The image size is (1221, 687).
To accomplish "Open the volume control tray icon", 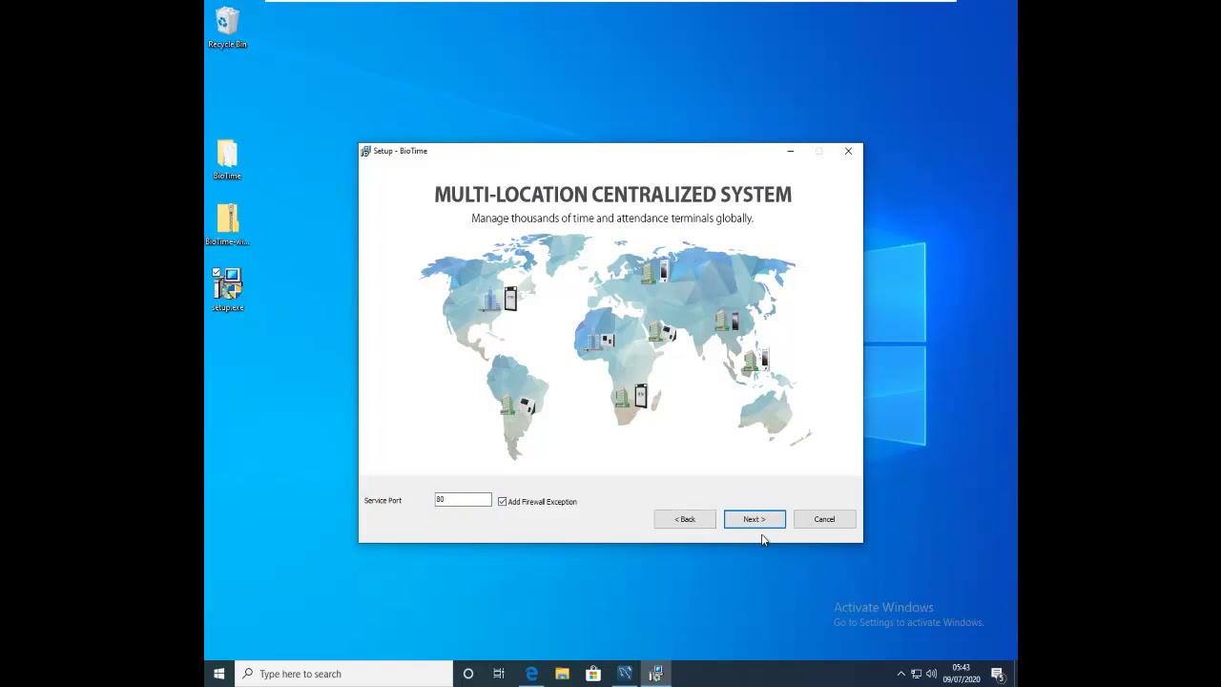I will (x=931, y=674).
